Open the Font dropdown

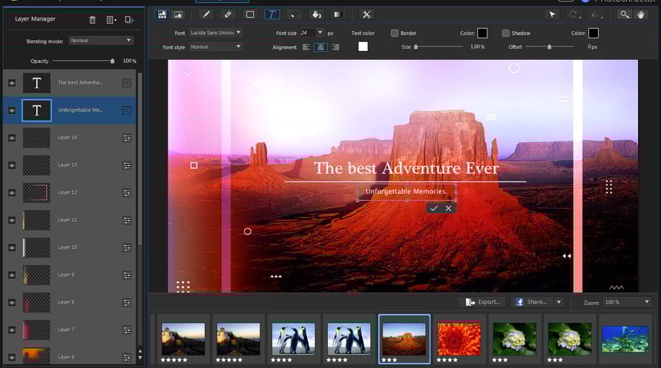[x=215, y=33]
